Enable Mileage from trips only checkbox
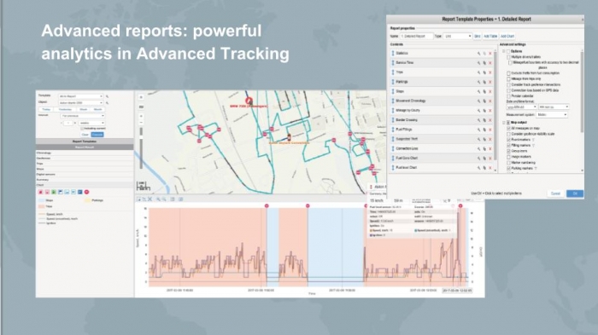 click(508, 78)
